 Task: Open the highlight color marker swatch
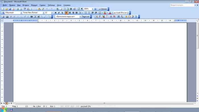[105, 13]
